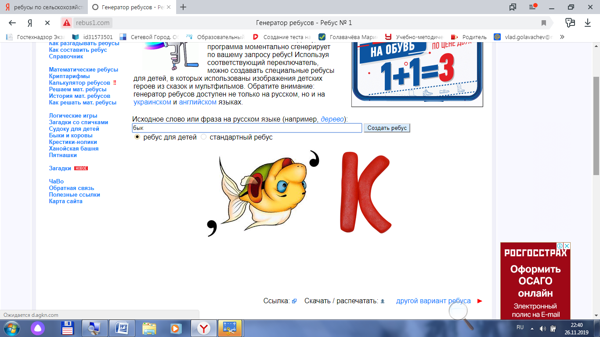Open the 'Голавачёва Мари' bookmark
The image size is (600, 337).
point(348,37)
